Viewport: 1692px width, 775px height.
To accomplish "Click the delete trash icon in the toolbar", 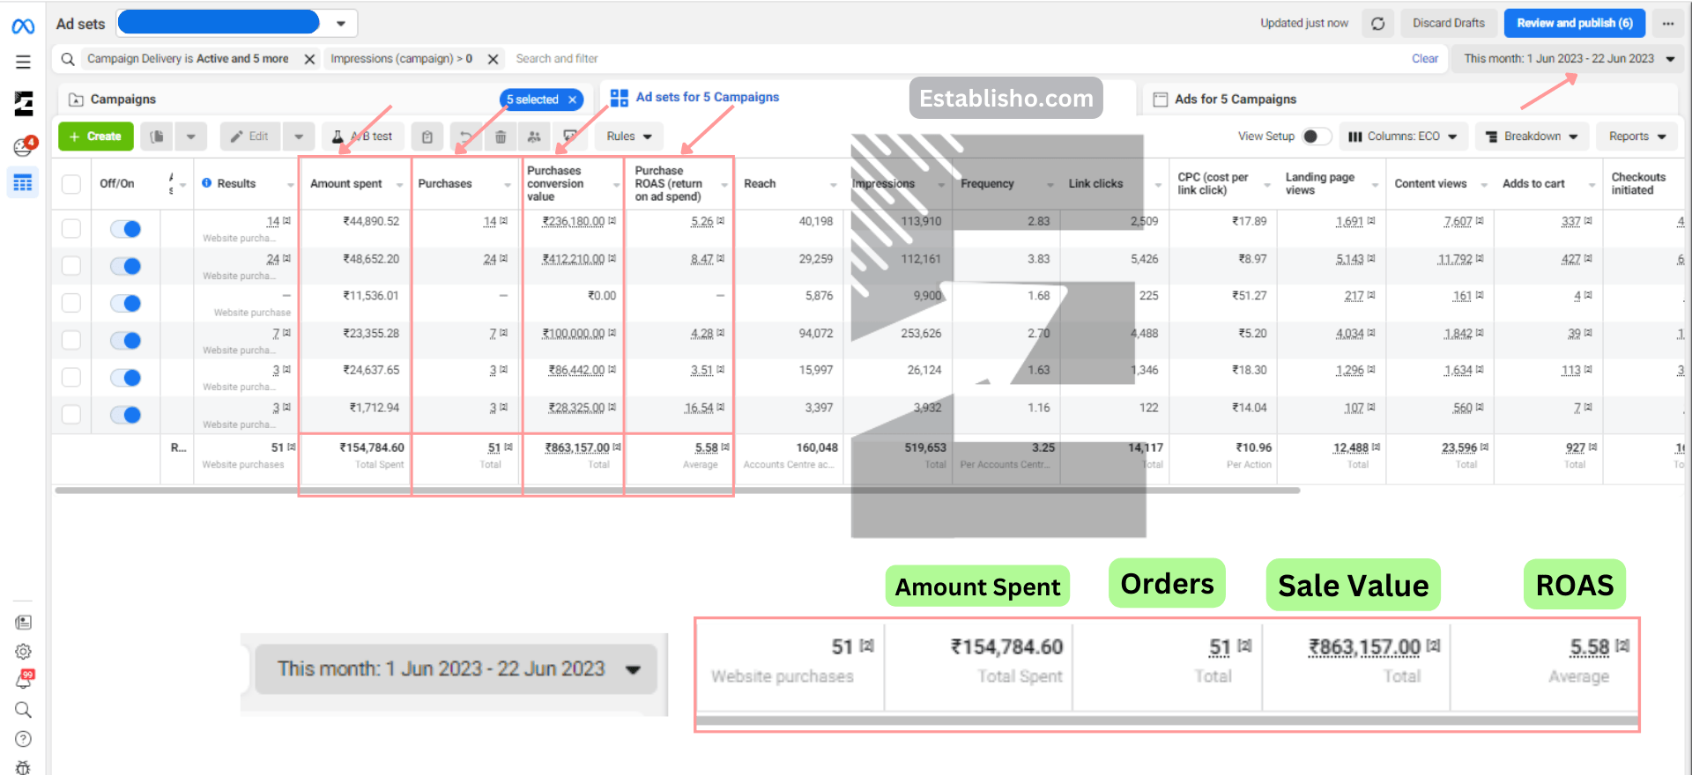I will click(501, 137).
